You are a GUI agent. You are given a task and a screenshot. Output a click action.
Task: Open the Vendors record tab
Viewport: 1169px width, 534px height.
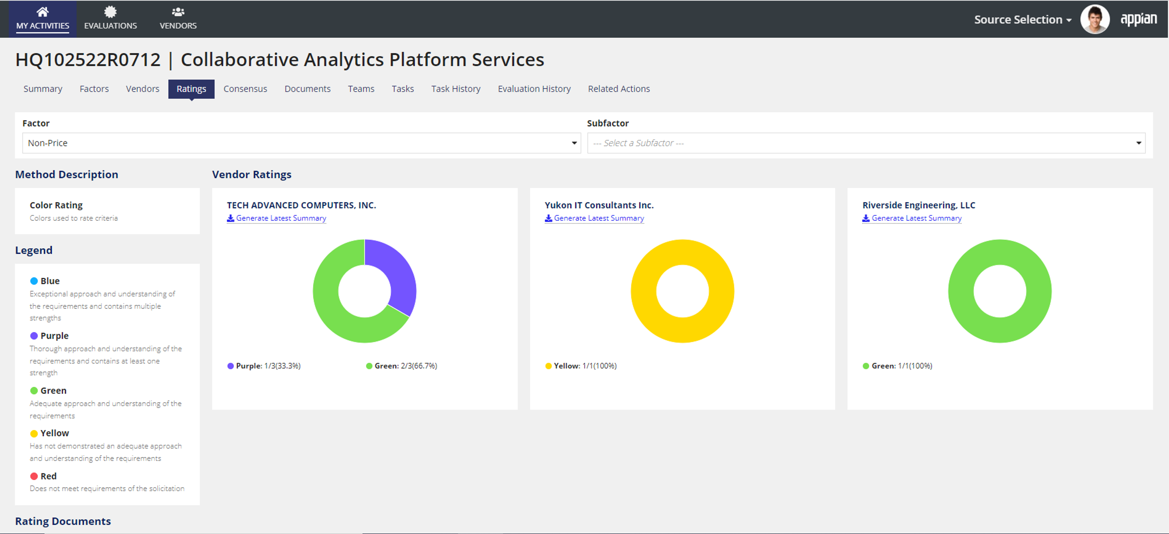pos(142,89)
